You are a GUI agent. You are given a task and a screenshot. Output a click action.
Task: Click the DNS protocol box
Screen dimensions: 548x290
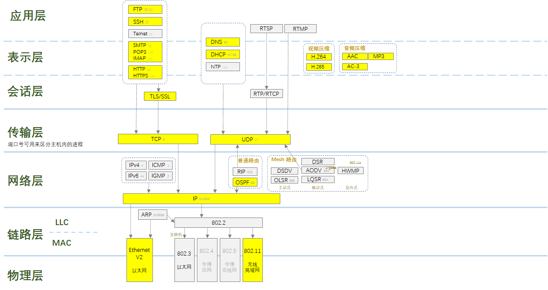coord(223,42)
